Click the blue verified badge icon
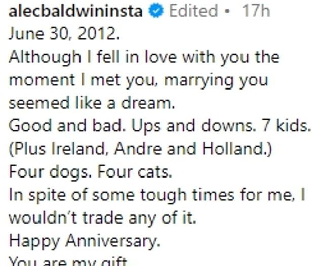Image resolution: width=321 pixels, height=266 pixels. click(x=156, y=11)
